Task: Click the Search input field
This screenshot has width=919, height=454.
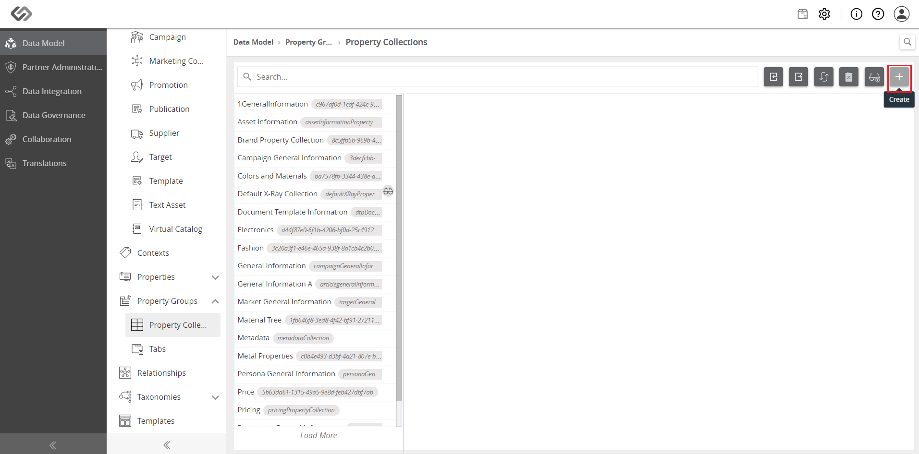Action: pos(497,77)
